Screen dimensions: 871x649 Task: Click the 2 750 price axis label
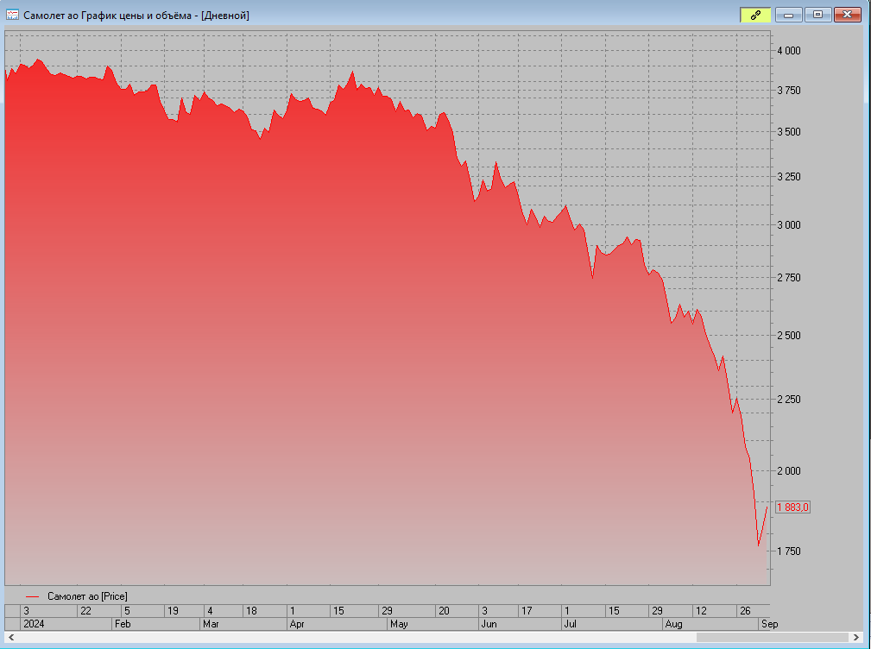click(x=789, y=278)
